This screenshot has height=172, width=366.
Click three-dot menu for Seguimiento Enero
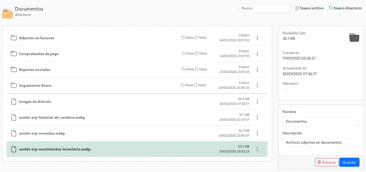click(x=257, y=85)
